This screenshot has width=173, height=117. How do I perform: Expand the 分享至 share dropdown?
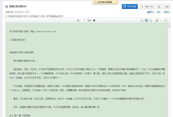pos(167,12)
